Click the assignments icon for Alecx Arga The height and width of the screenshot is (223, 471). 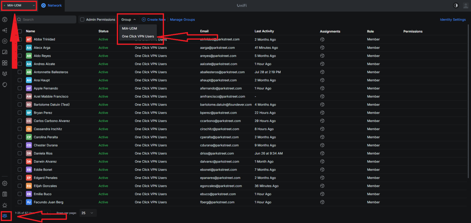coord(322,48)
